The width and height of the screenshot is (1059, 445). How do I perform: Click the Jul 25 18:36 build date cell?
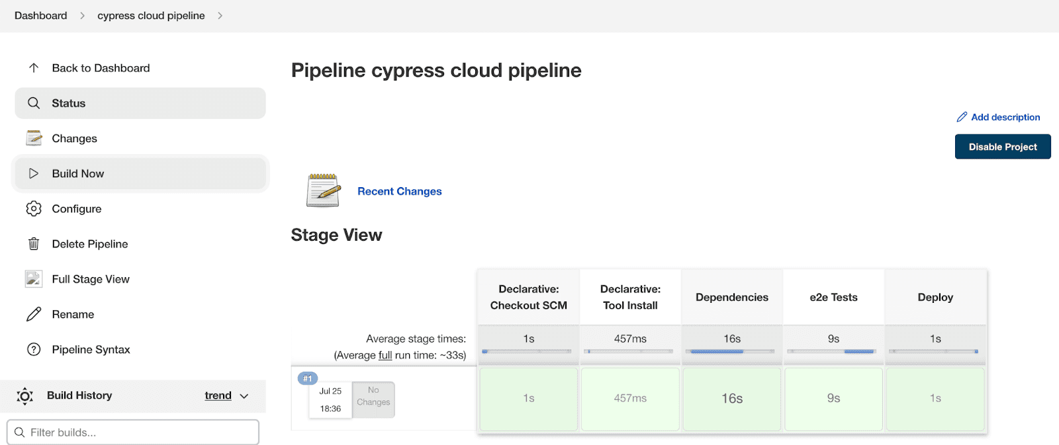330,400
